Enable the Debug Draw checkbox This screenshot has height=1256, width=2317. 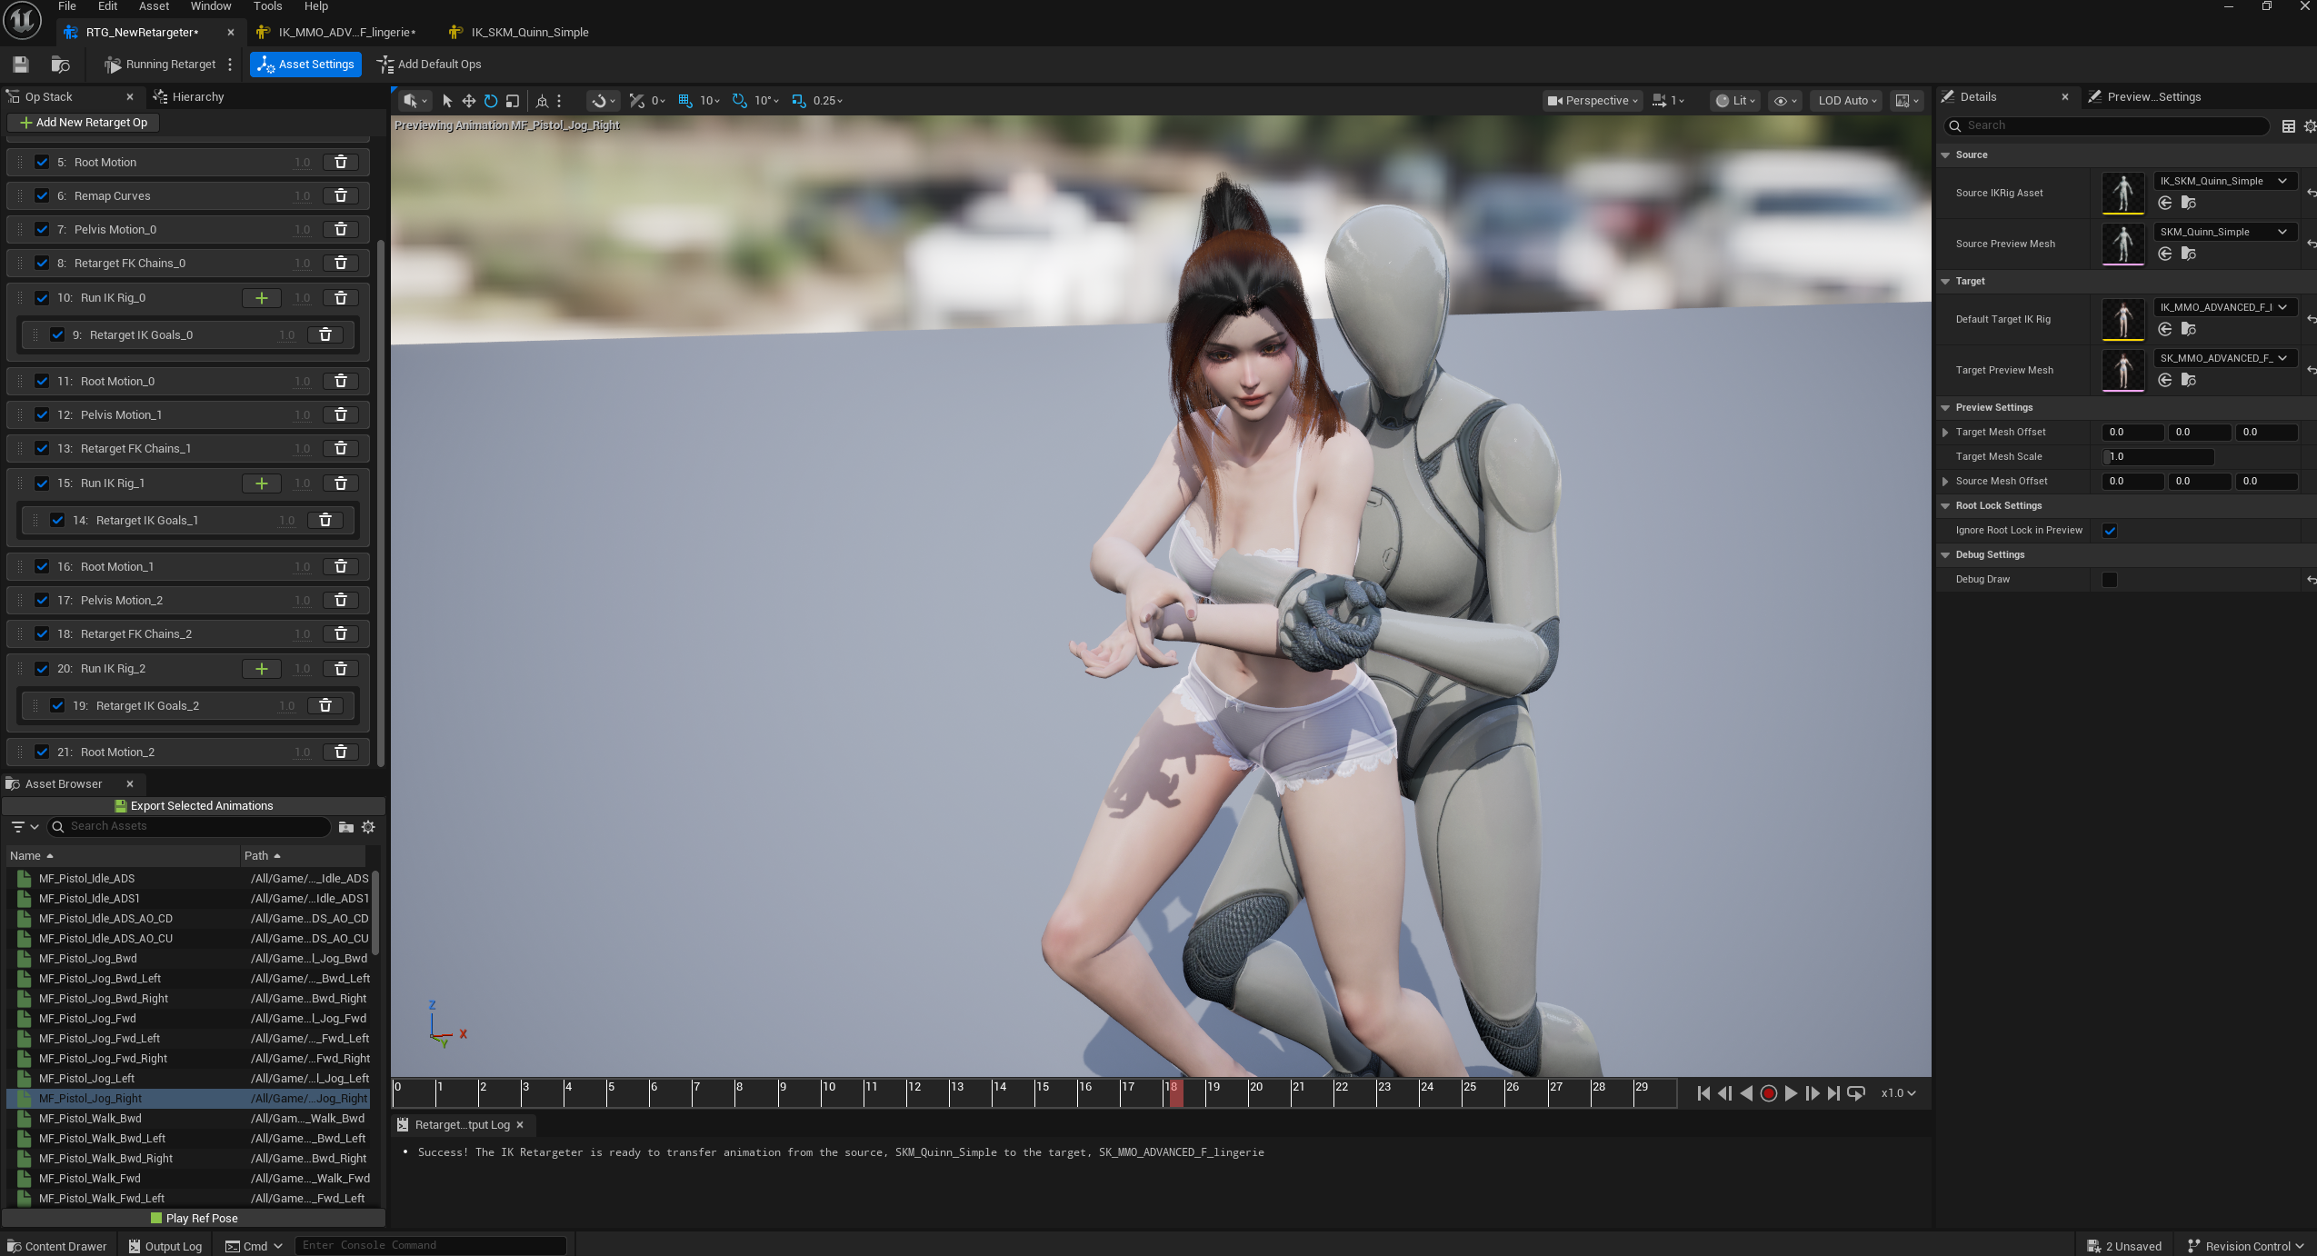(2110, 580)
